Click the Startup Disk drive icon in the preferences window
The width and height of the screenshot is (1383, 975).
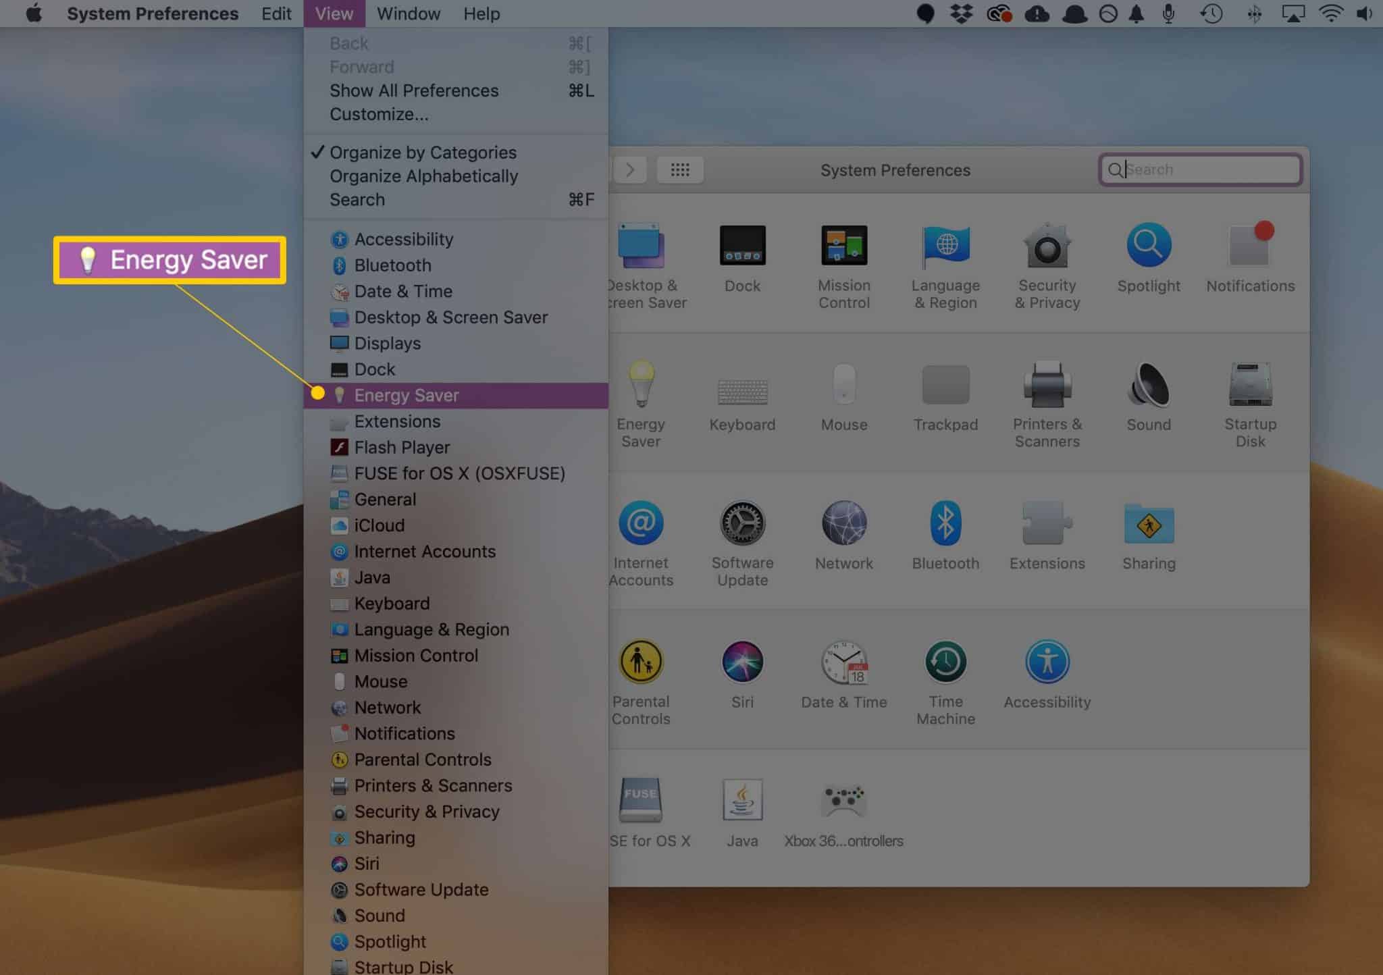[1250, 385]
